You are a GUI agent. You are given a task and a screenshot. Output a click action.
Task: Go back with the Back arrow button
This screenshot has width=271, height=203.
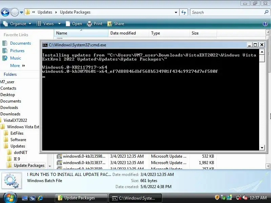tap(5, 12)
